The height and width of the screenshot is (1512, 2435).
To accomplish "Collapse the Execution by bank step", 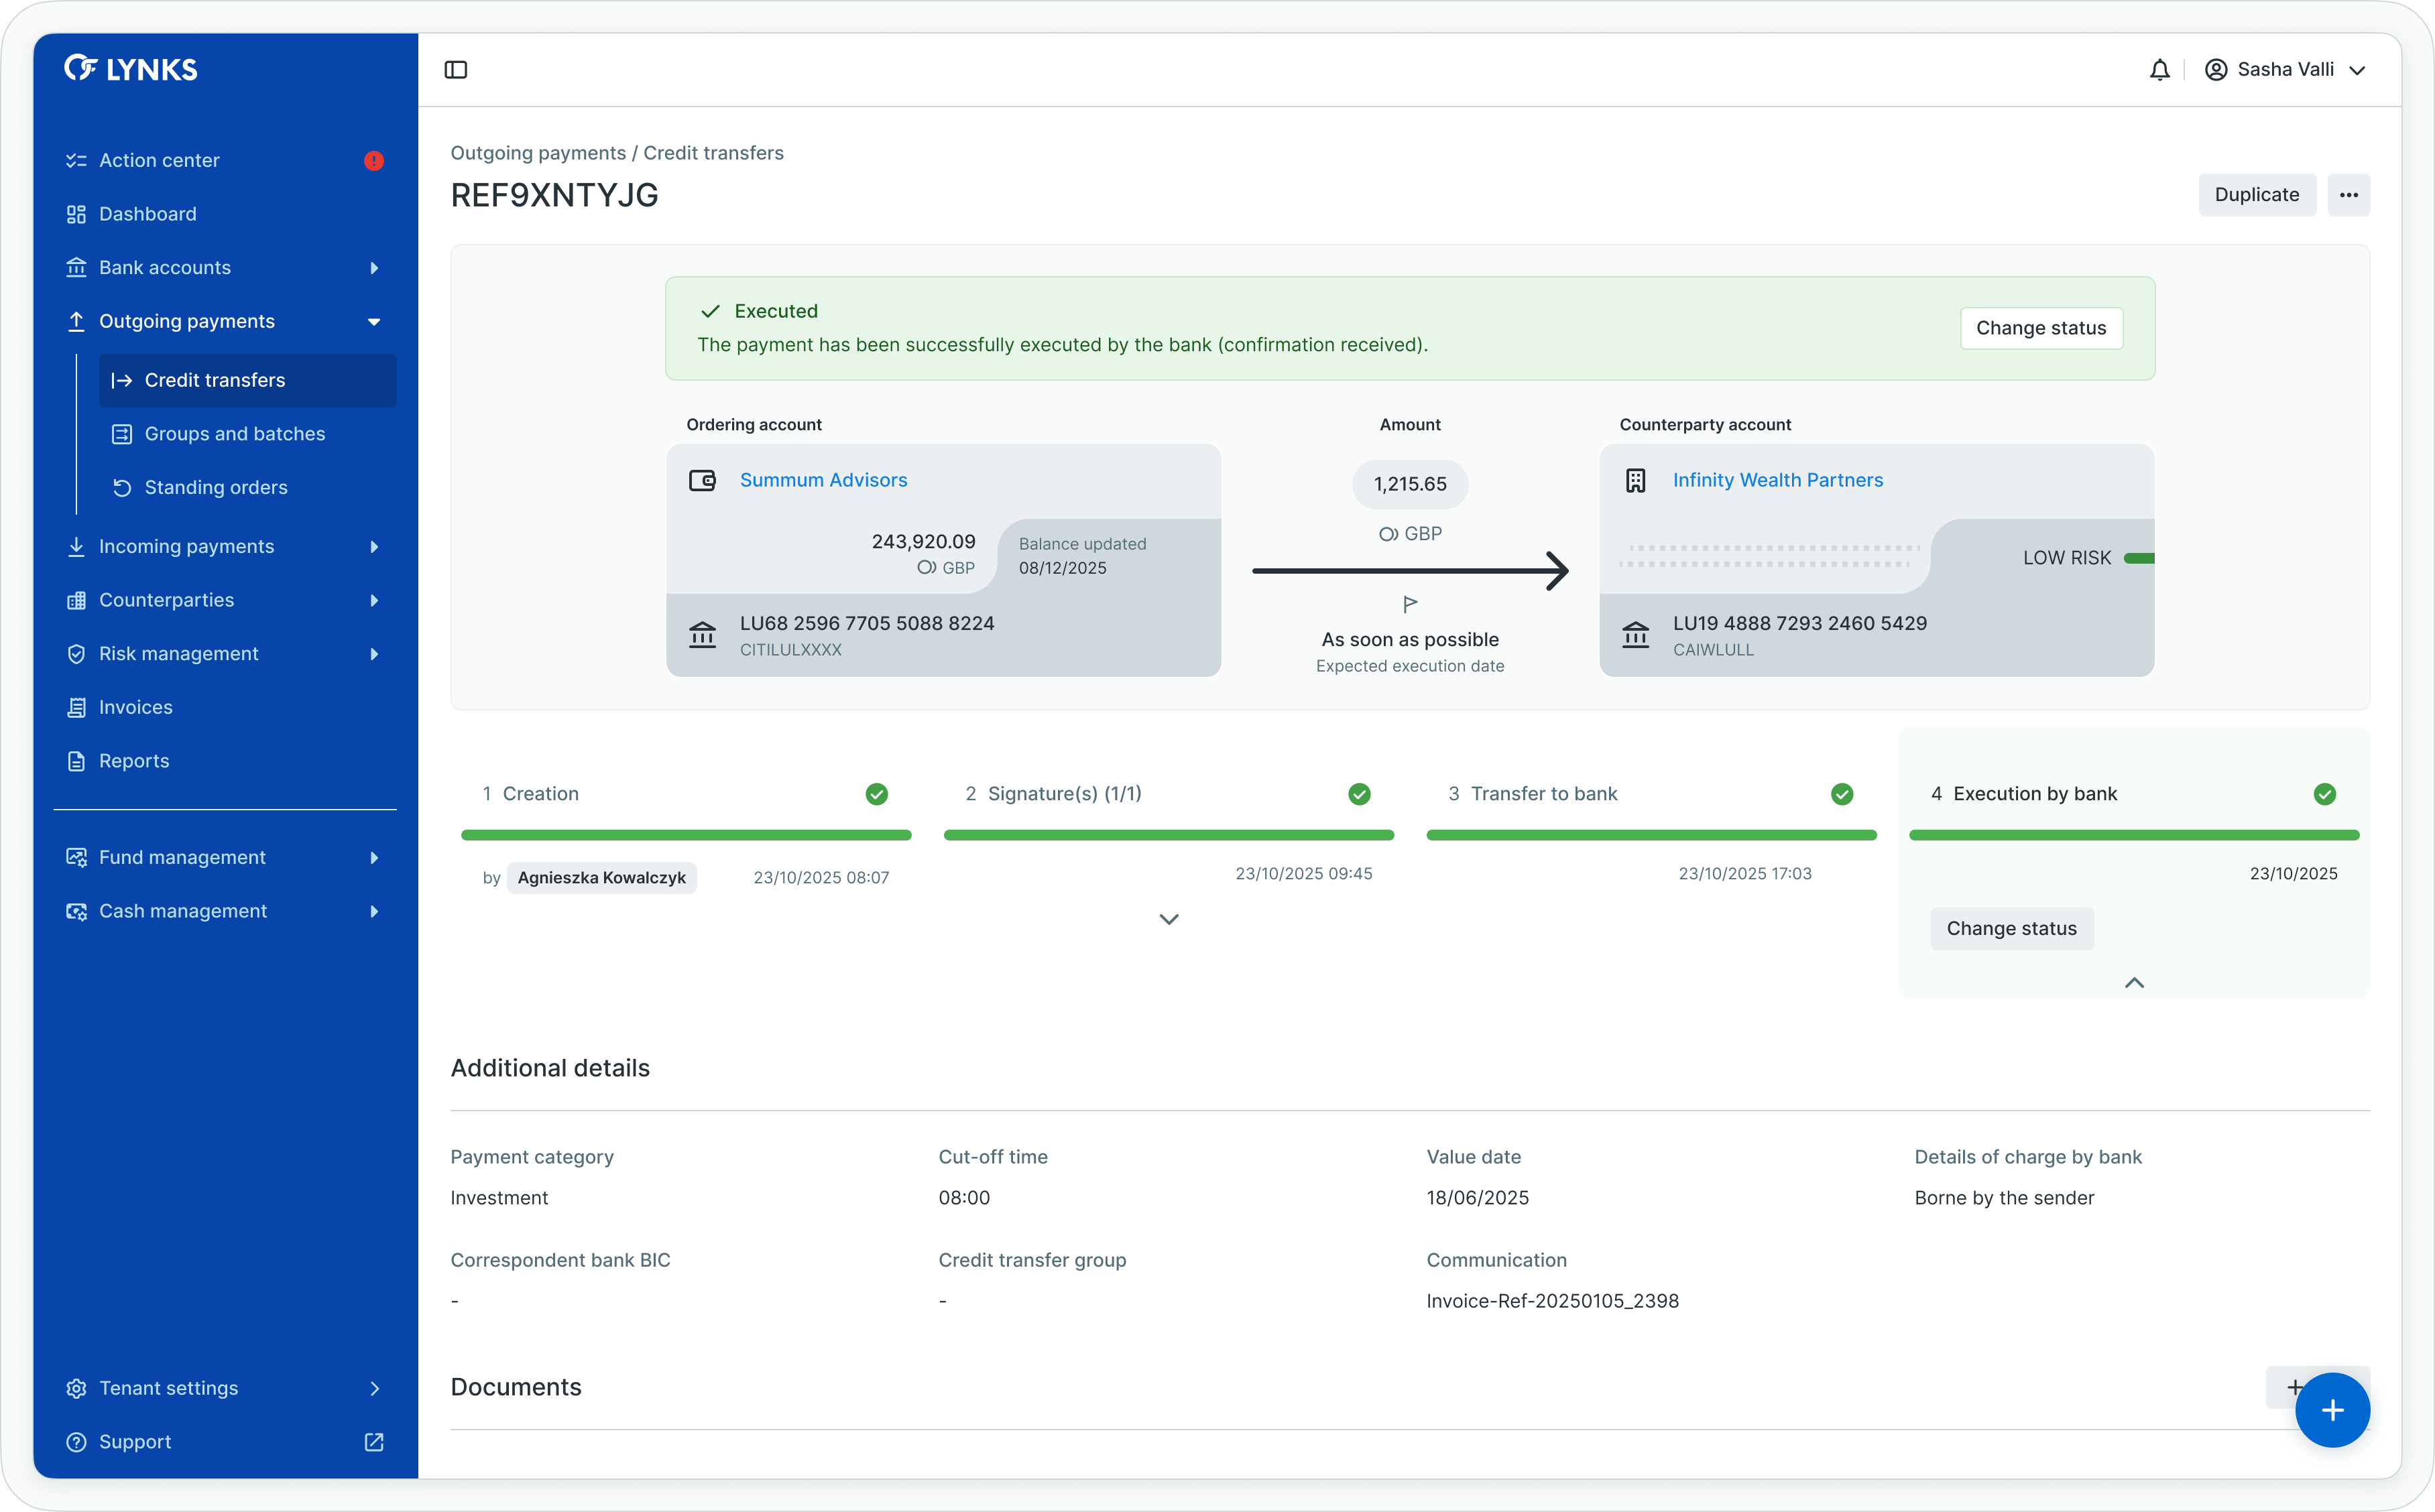I will click(x=2134, y=983).
